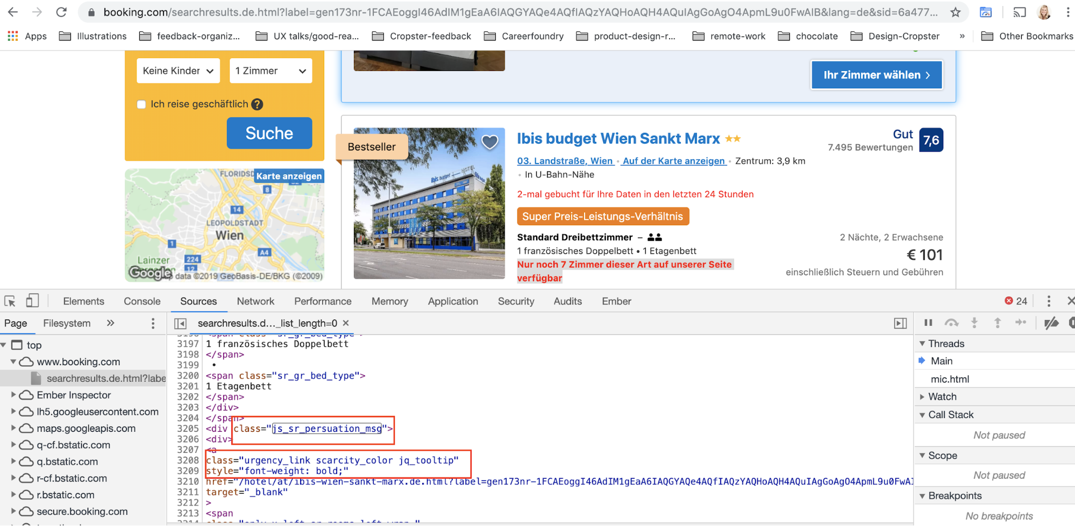
Task: Go forward with browser forward arrow
Action: (x=37, y=12)
